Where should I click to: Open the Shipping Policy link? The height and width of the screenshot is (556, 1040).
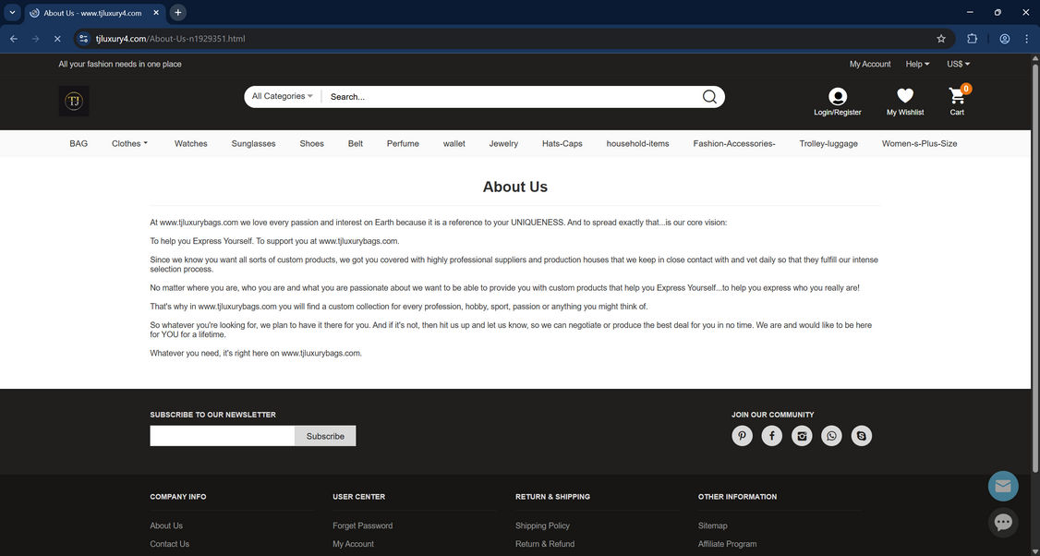(542, 526)
